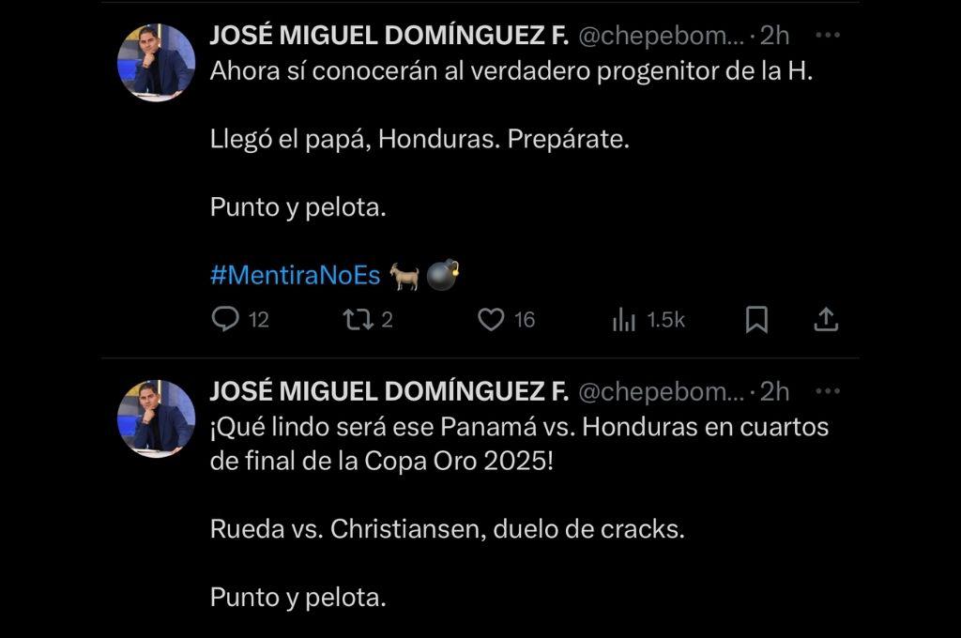Click the goat emoji in the hashtag line
The width and height of the screenshot is (961, 638).
pyautogui.click(x=407, y=275)
